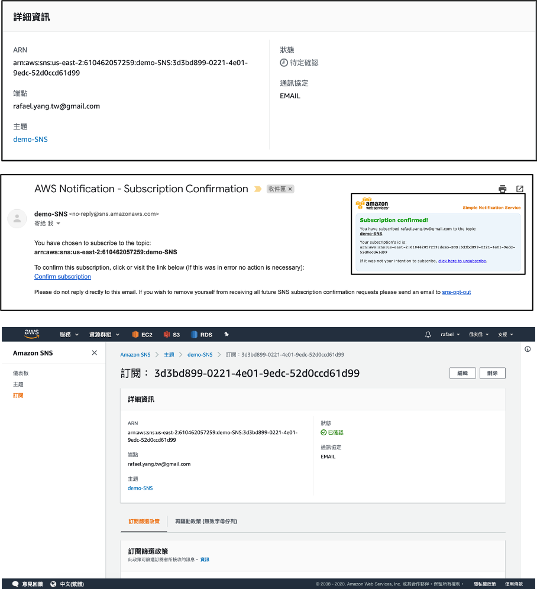Screen dimensions: 537x589
Task: Go to 主題 topics in sidebar
Action: pos(18,384)
